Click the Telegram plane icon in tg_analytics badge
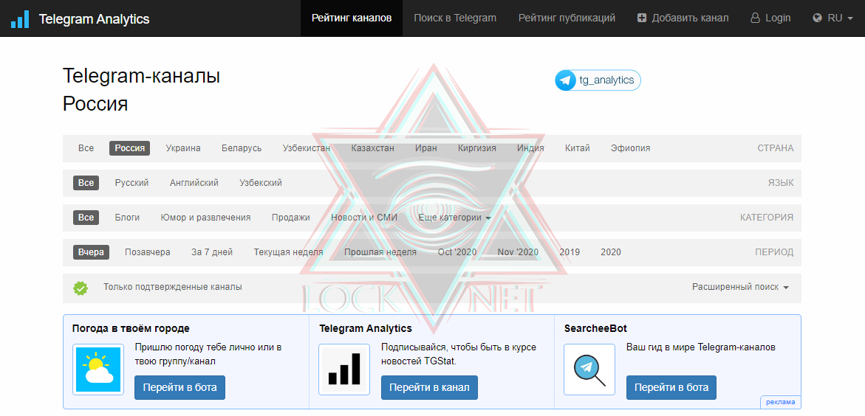The image size is (865, 416). tap(565, 80)
